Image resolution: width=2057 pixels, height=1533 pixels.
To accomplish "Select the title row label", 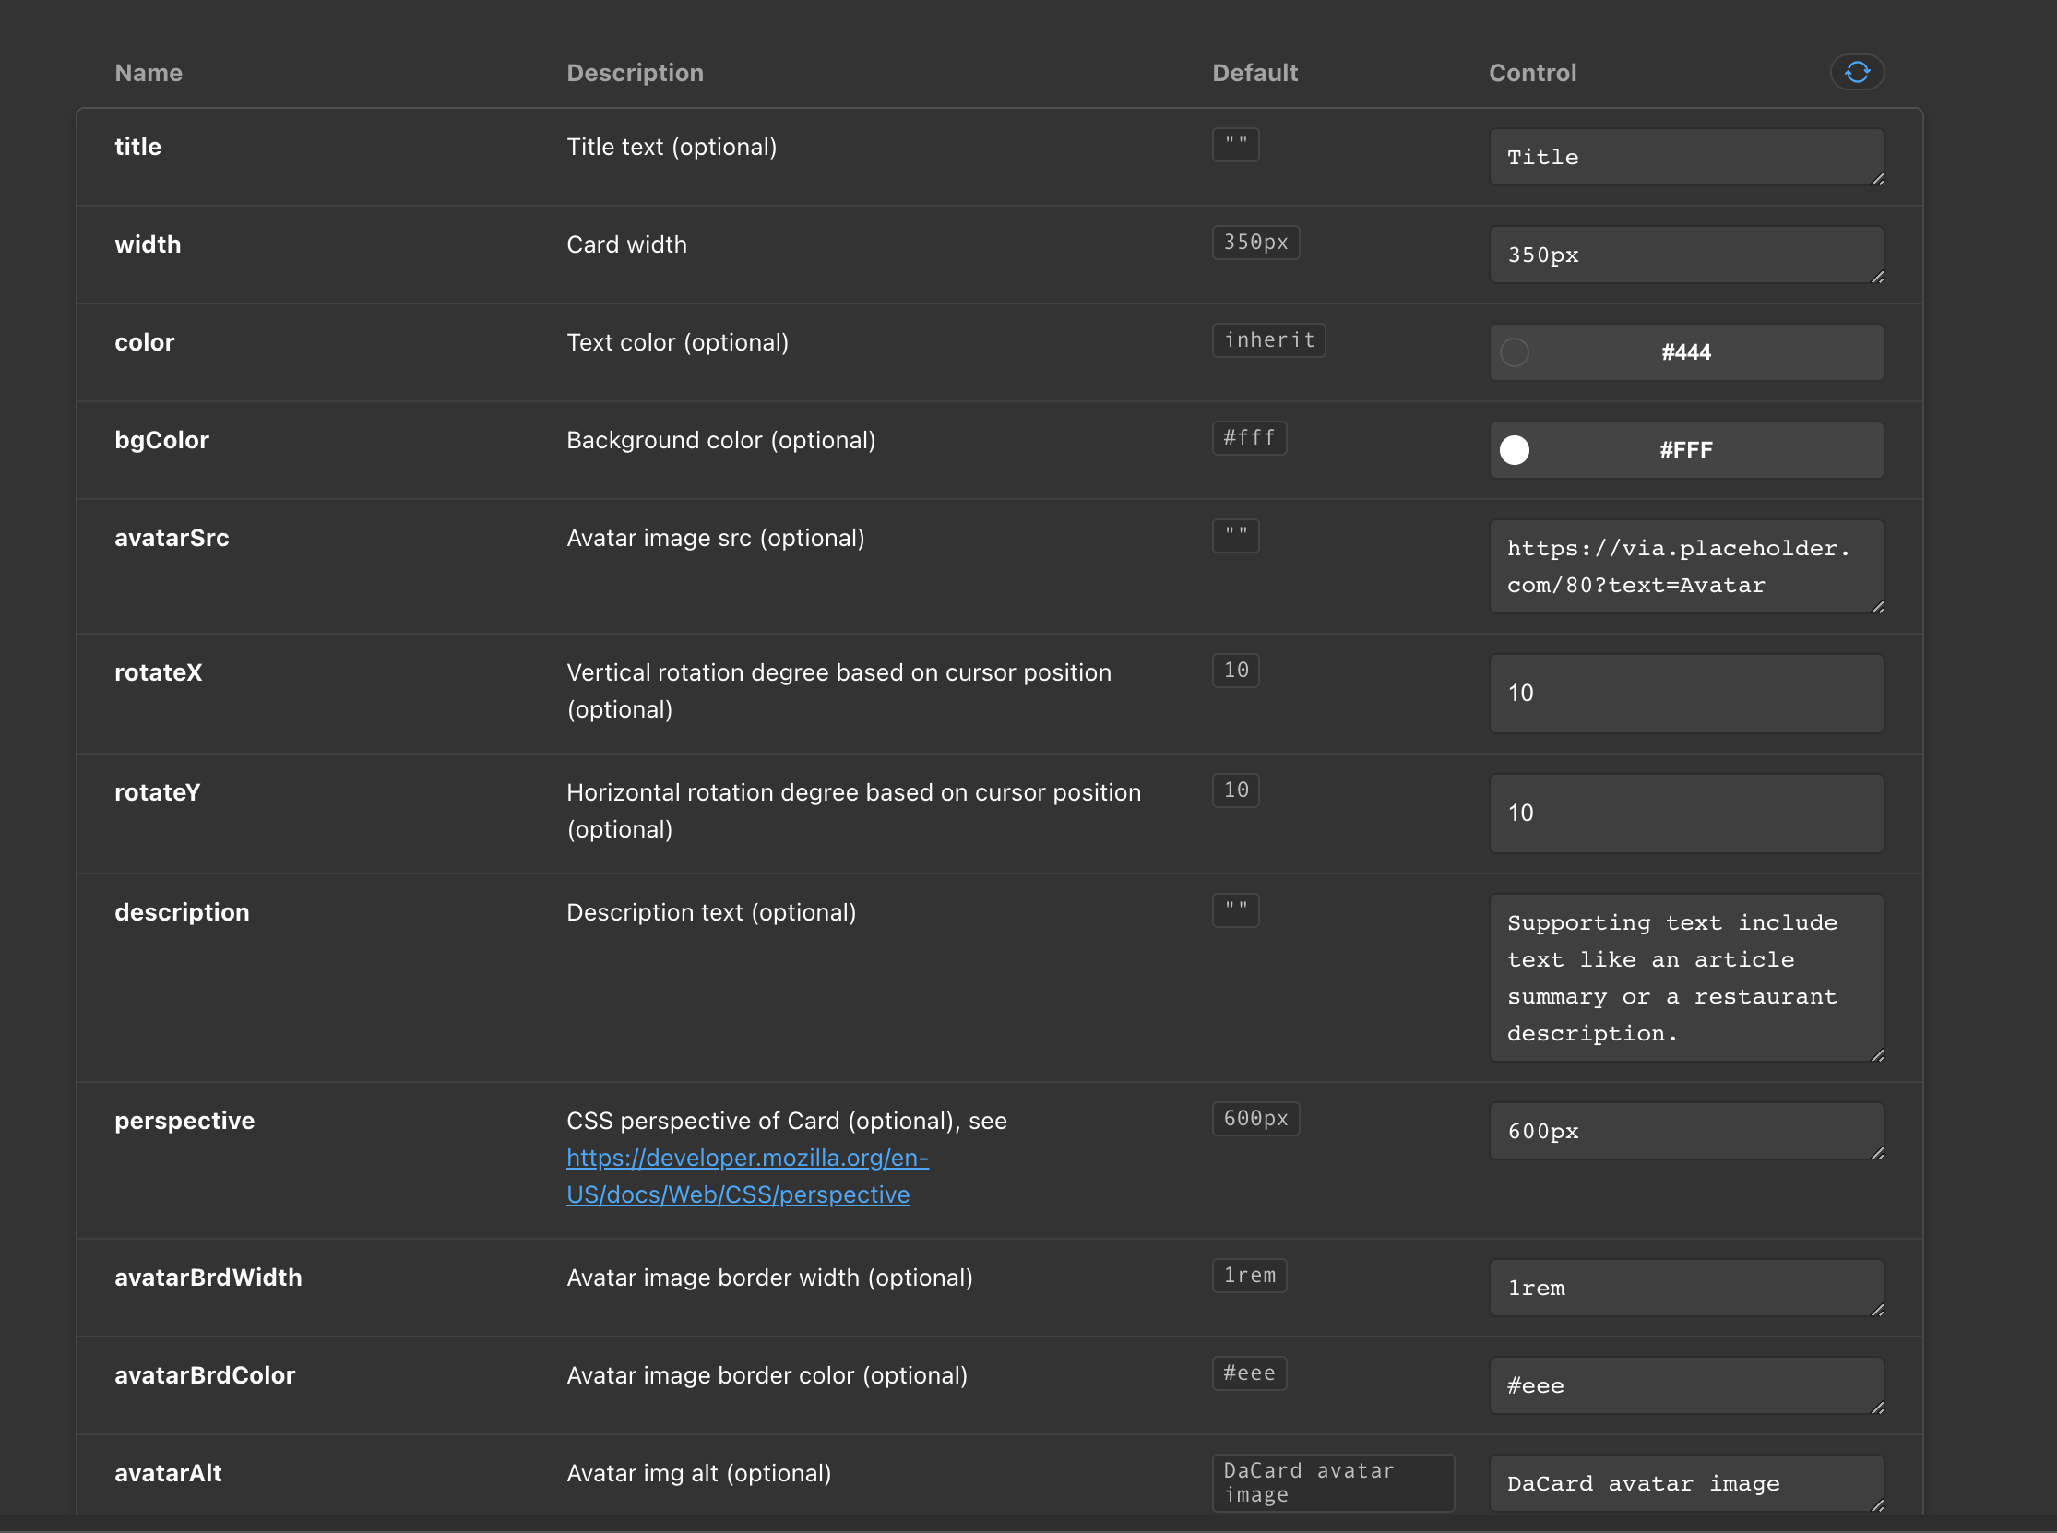I will click(x=137, y=146).
